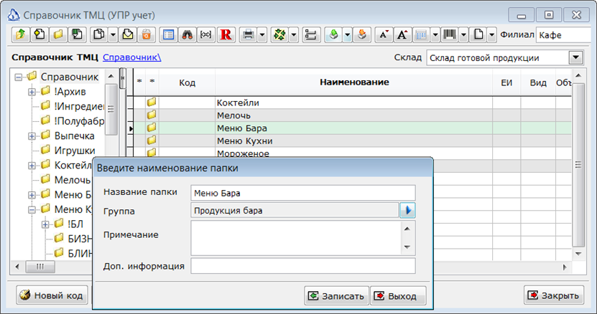Select !Полуфабрикаты folder in the tree
Screen dimensions: 597x314
click(x=78, y=121)
